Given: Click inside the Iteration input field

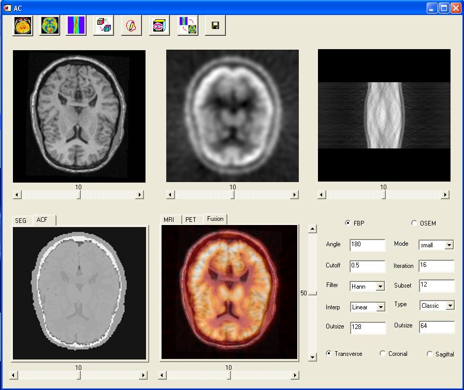Looking at the screenshot, I should tap(437, 266).
